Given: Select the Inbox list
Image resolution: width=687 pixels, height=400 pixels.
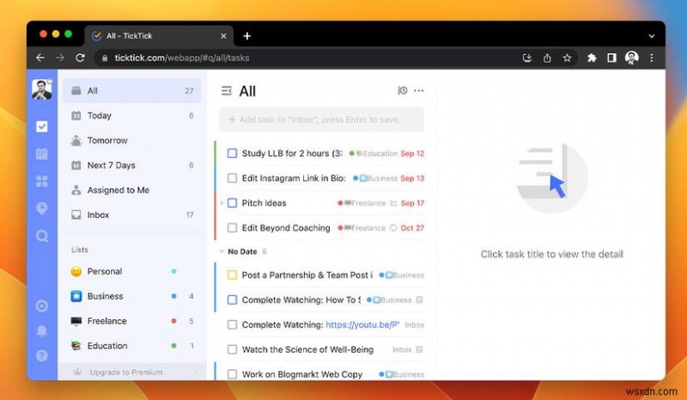Looking at the screenshot, I should [132, 215].
